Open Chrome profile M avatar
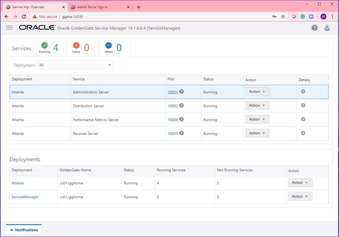This screenshot has height=237, width=339. tap(323, 17)
